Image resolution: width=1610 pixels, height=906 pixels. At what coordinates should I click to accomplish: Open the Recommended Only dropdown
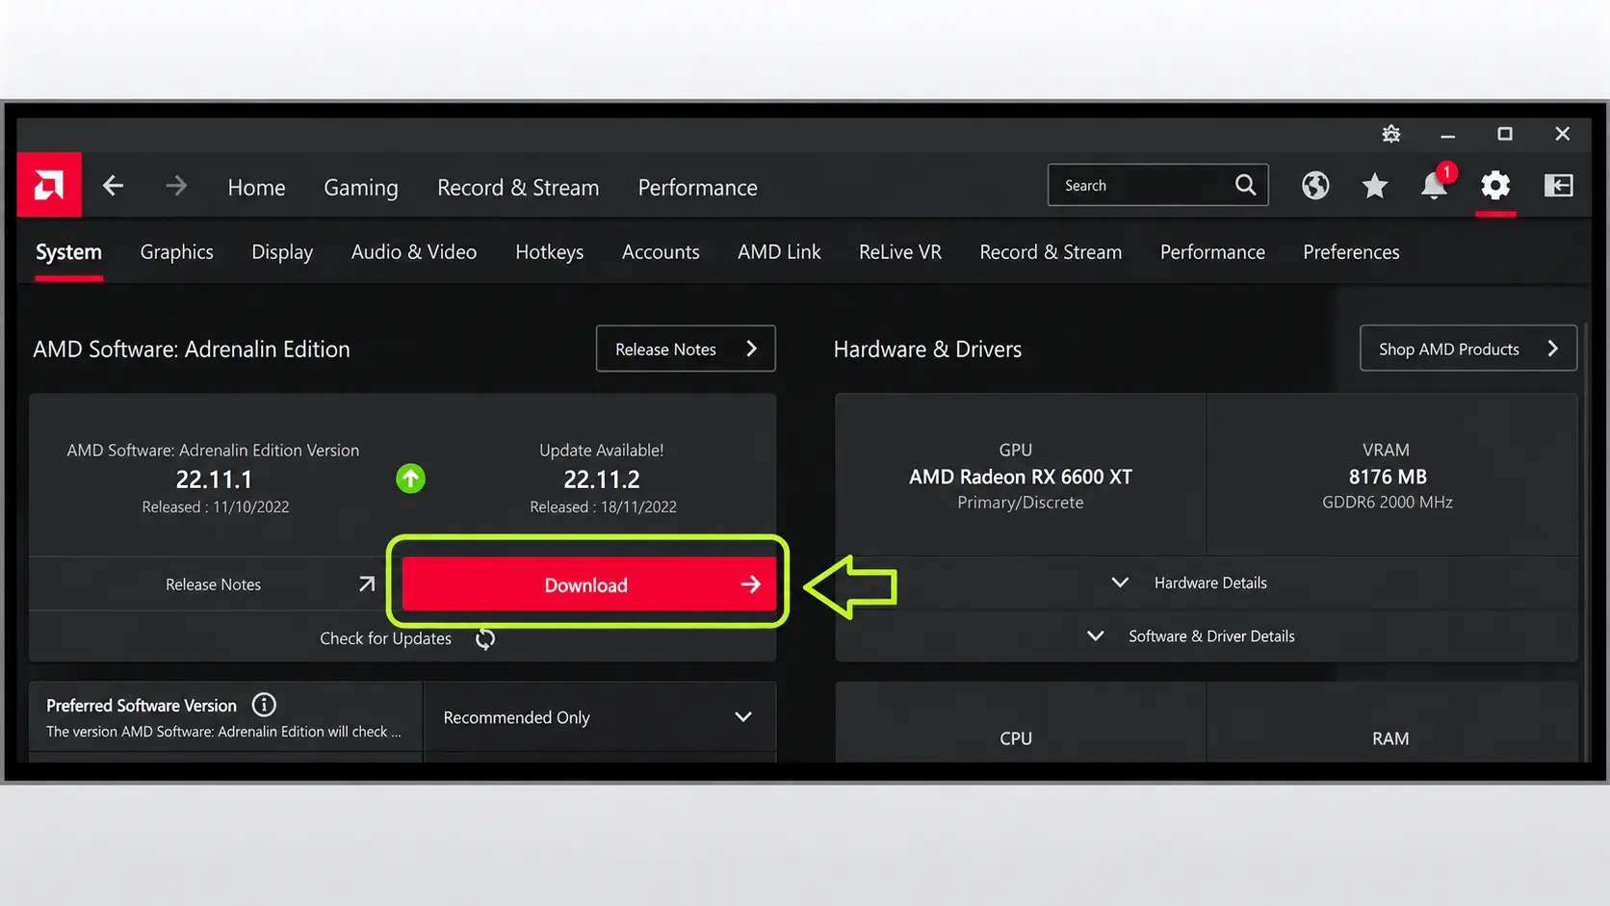(x=599, y=717)
